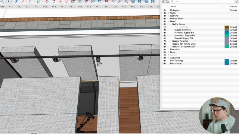Viewport: 239px width, 134px height.
Task: Open the Select tool dropdown arrow
Action: 12,1
